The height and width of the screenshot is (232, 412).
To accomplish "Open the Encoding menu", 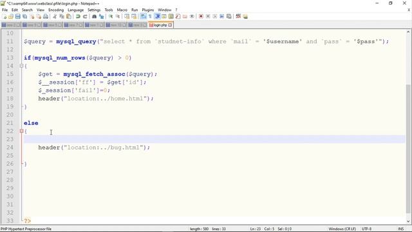I will [56, 10].
